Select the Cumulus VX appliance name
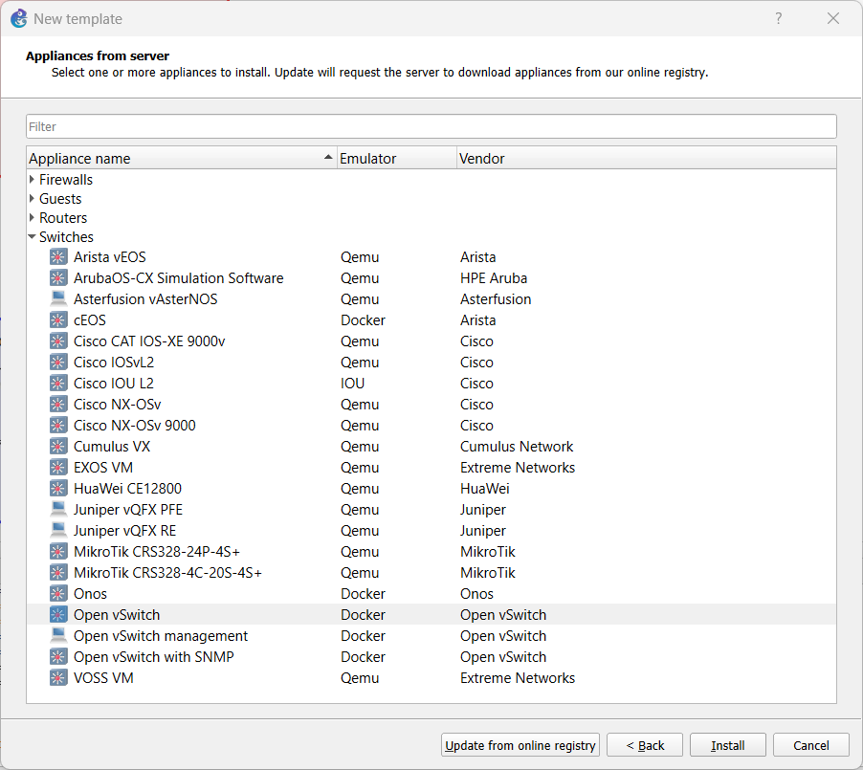Image resolution: width=863 pixels, height=770 pixels. coord(112,447)
